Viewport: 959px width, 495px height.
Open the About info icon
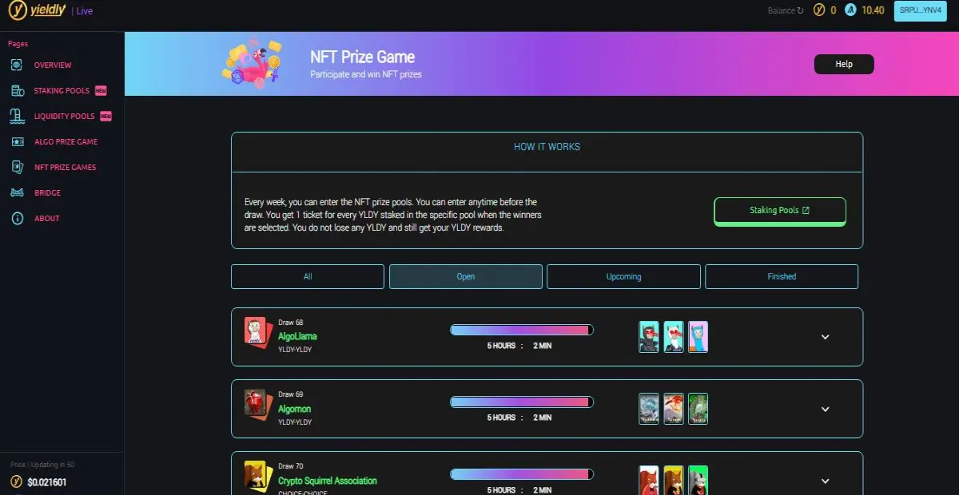tap(18, 218)
